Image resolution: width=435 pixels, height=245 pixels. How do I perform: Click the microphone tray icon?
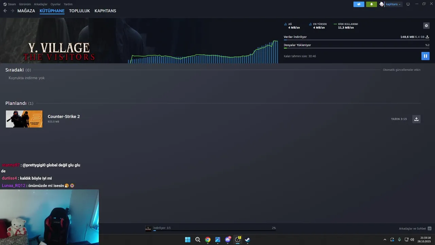click(x=399, y=240)
